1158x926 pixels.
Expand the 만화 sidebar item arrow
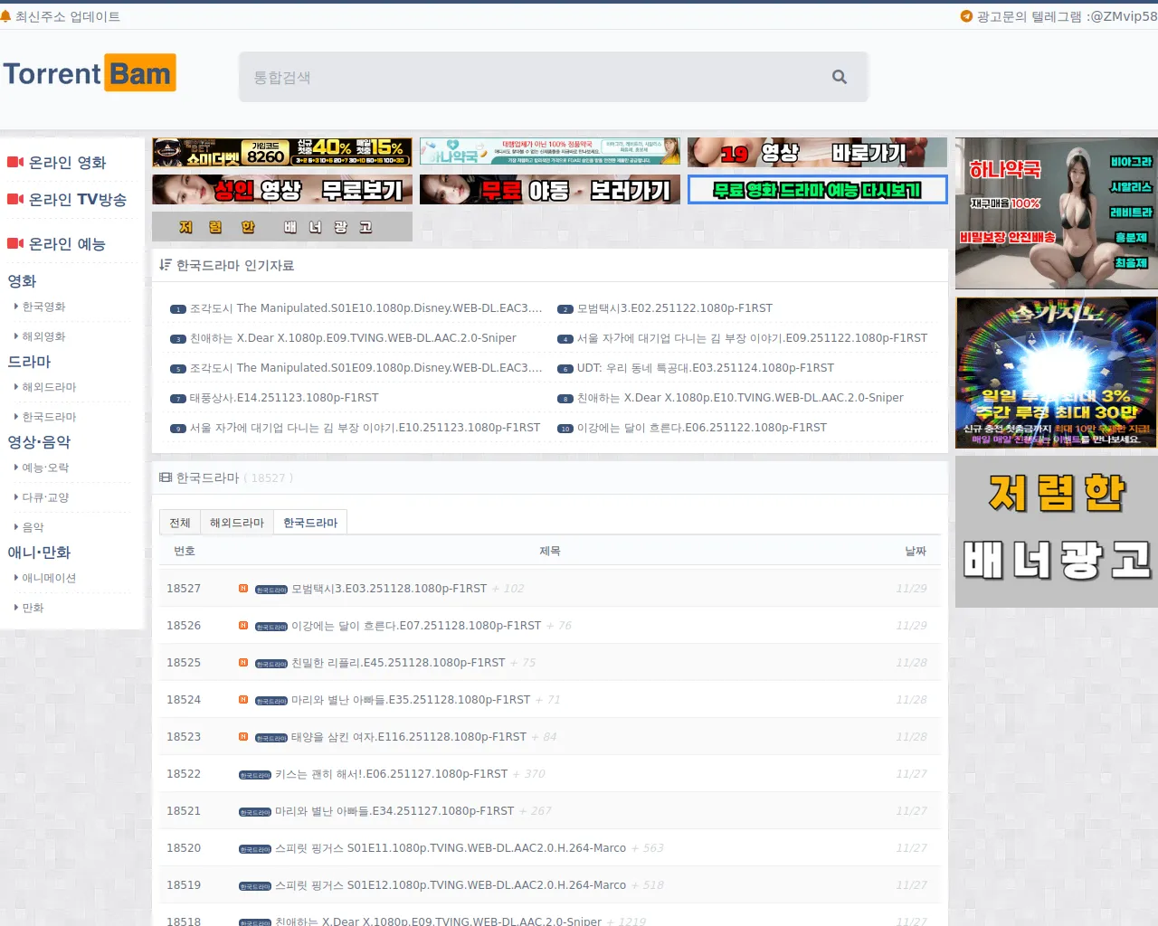tap(16, 608)
